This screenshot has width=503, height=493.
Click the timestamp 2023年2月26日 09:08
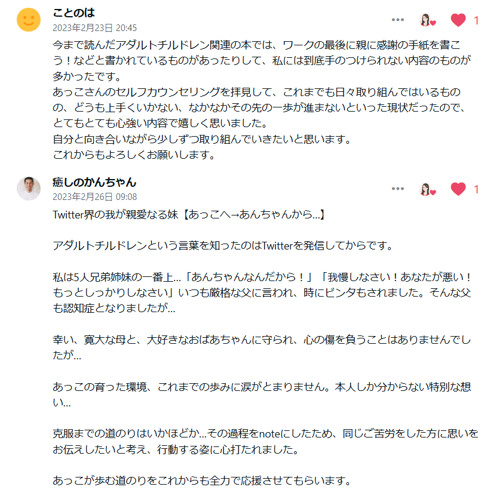tap(95, 196)
